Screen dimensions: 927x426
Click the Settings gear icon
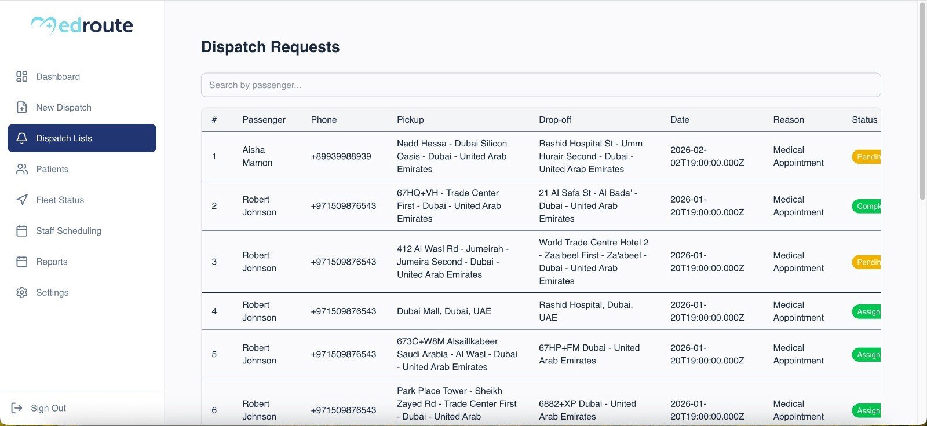click(22, 292)
